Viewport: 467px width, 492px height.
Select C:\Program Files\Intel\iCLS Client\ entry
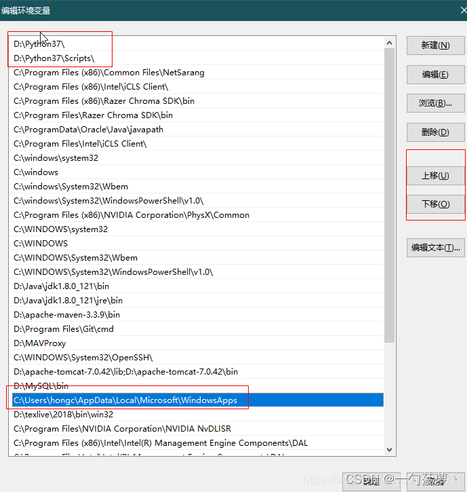coord(196,144)
